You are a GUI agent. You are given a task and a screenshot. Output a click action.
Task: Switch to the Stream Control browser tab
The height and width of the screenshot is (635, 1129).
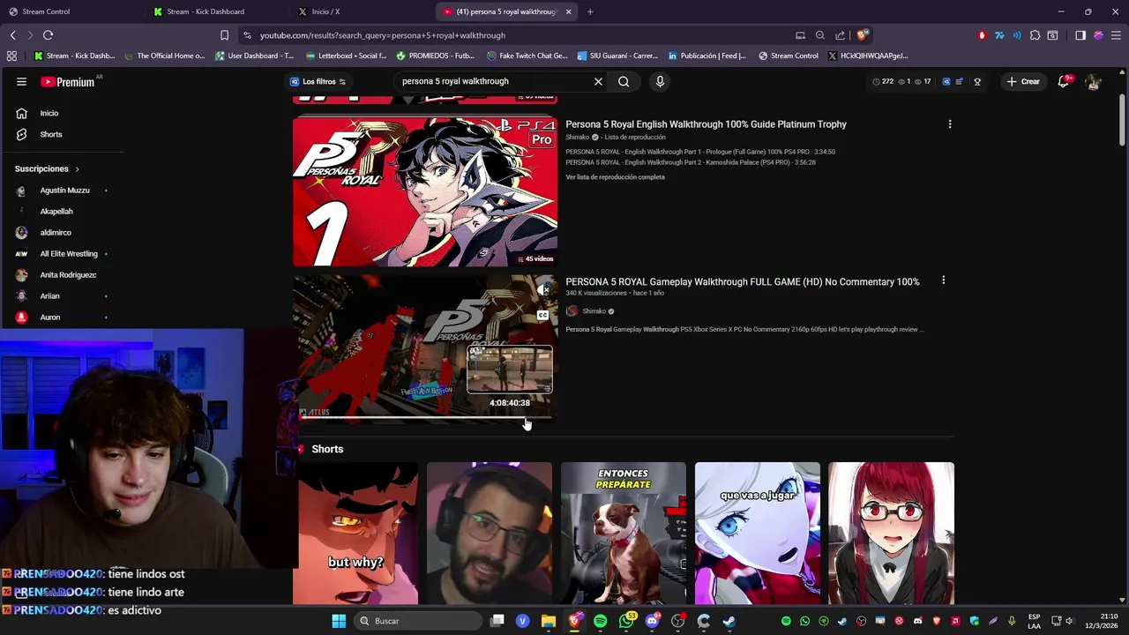click(71, 11)
